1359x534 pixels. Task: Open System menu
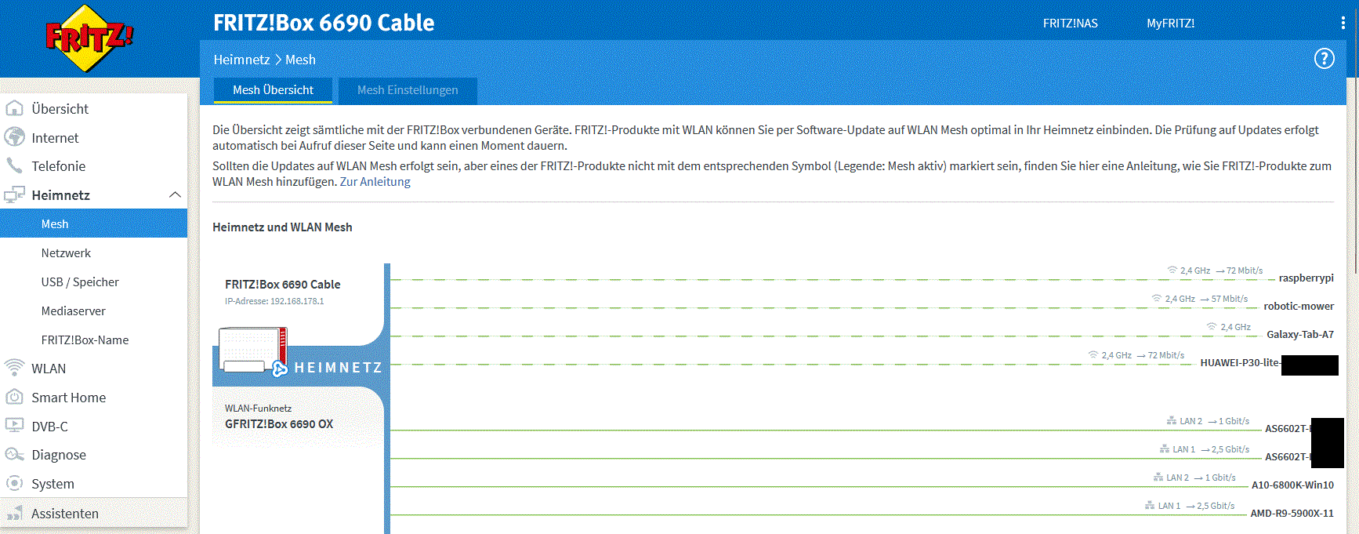coord(93,484)
